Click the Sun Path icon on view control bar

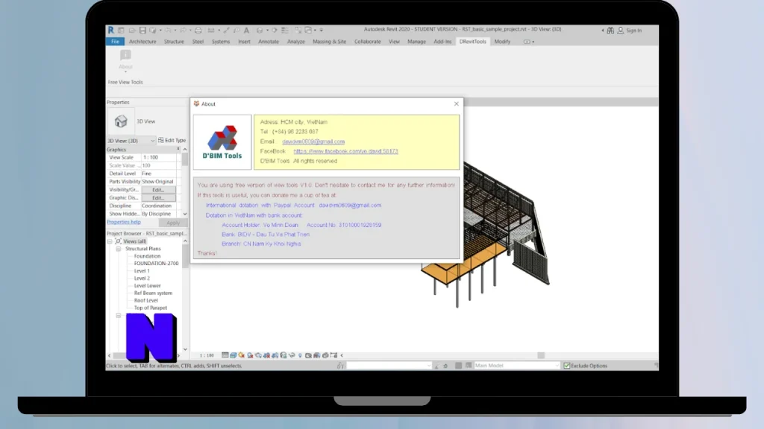pyautogui.click(x=241, y=355)
